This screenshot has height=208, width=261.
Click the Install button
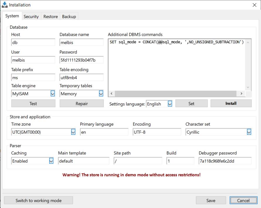pos(231,104)
